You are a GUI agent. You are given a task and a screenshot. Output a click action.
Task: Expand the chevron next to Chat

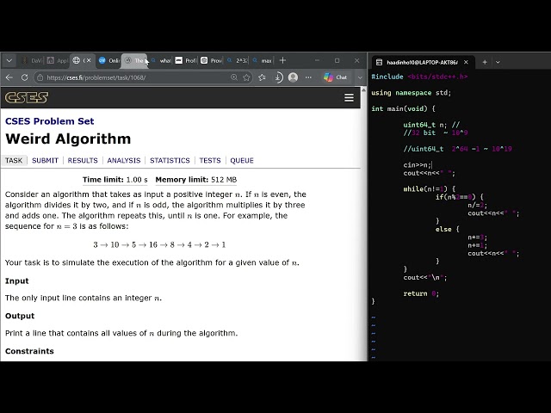tap(360, 77)
